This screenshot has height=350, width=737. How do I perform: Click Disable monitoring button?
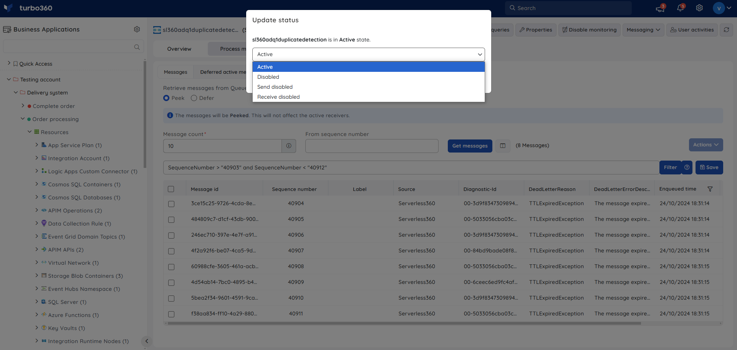click(x=589, y=30)
